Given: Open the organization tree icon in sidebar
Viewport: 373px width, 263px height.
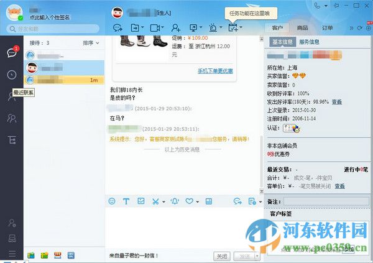Looking at the screenshot, I should (12, 140).
